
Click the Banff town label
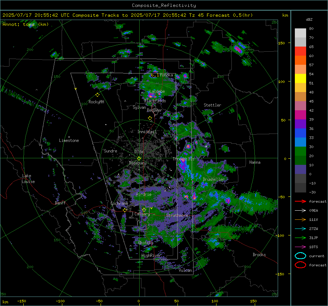(x=60, y=203)
